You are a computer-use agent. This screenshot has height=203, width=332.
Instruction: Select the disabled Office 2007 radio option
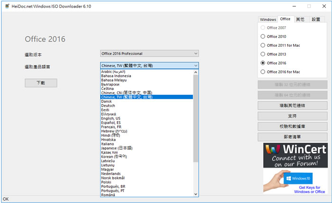coord(263,27)
